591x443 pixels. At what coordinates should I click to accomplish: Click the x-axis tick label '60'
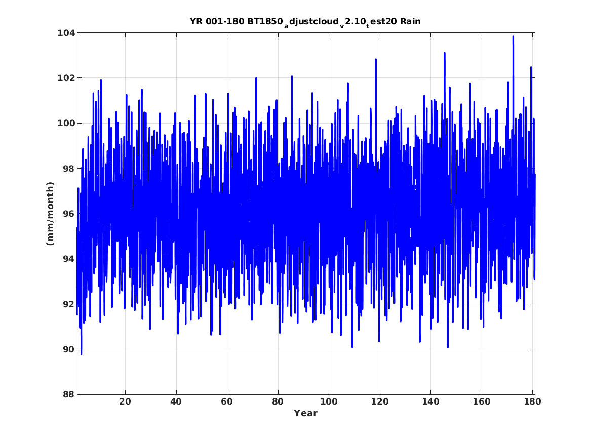tap(227, 401)
